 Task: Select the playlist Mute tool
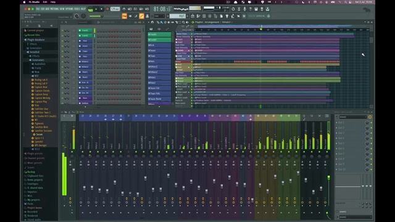168,22
